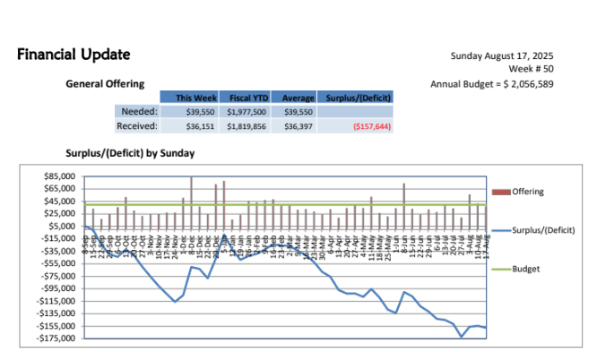This screenshot has height=352, width=597.
Task: Click the "Surplus/(Deficit) by Sunday" chart heading
Action: point(130,153)
